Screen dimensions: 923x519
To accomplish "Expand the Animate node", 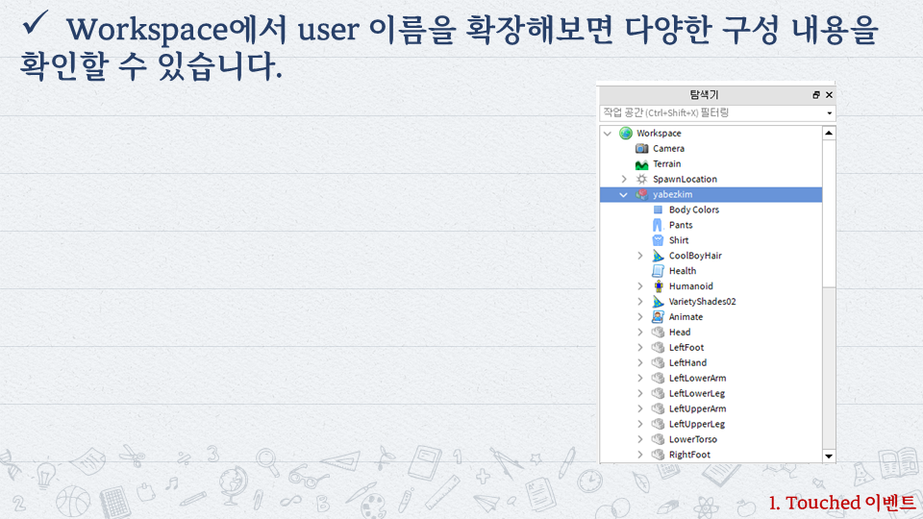I will point(640,316).
